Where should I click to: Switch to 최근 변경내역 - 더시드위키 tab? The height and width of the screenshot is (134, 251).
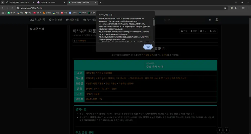[x=19, y=2]
